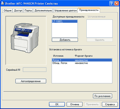Open the Порты tab
The height and width of the screenshot is (109, 120).
click(28, 10)
